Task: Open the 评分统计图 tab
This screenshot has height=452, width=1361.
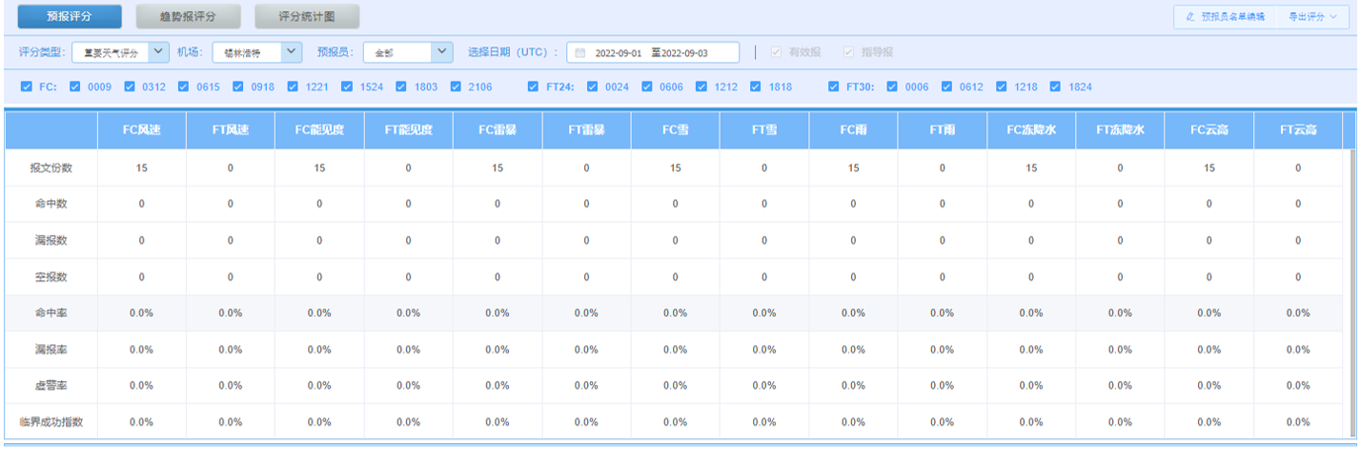Action: 306,17
